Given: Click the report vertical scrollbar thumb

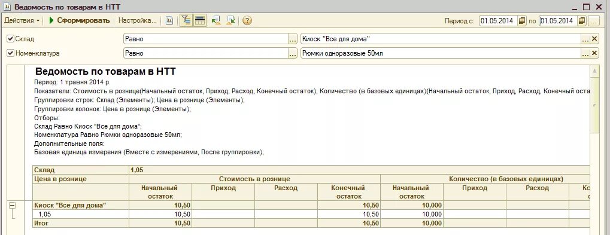Looking at the screenshot, I should pyautogui.click(x=594, y=106).
